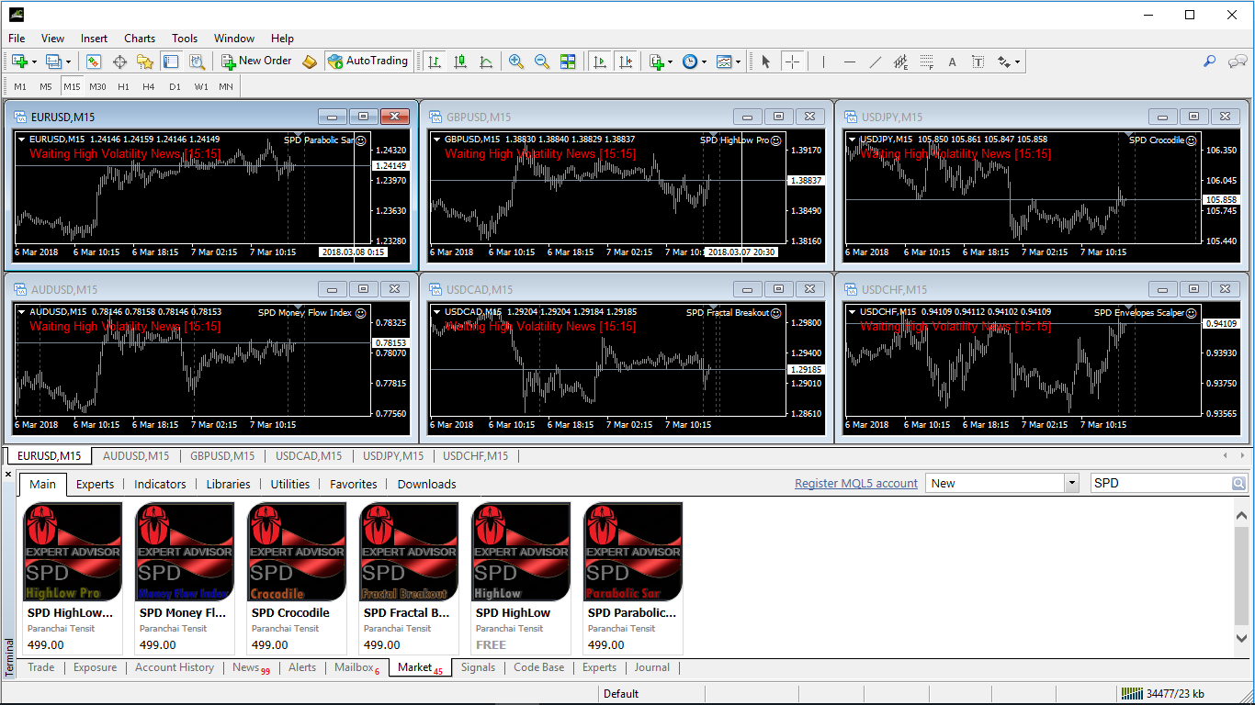The image size is (1255, 705).
Task: Draw a trendline with the trendline tool
Action: pyautogui.click(x=876, y=62)
